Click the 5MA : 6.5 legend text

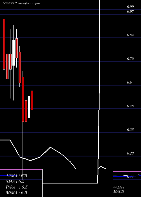[15, 182]
